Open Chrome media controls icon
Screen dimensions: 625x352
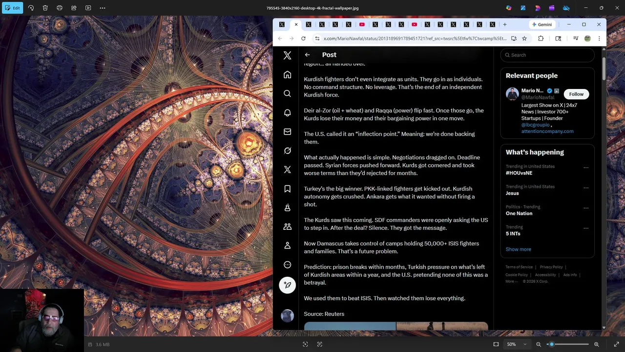[x=576, y=38]
